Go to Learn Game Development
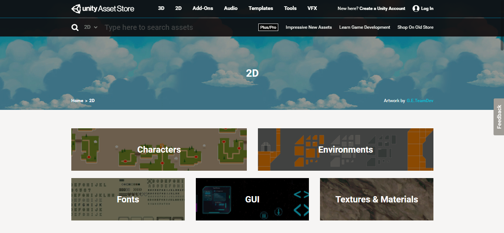The image size is (504, 233). 364,27
